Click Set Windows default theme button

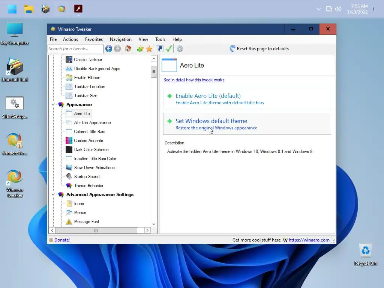[247, 124]
